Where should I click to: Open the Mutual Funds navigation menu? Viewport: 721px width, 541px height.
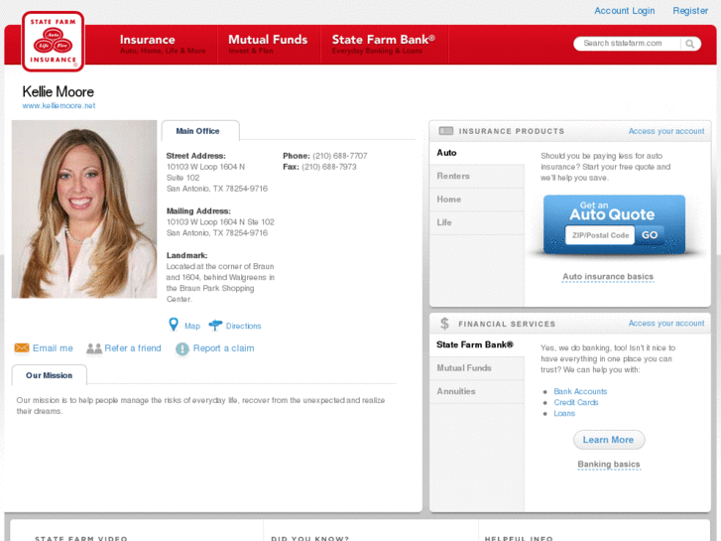coord(268,45)
